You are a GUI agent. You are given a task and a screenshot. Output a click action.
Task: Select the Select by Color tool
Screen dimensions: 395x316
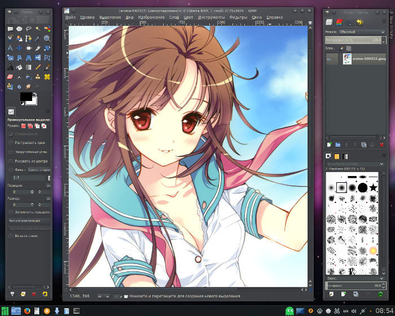[x=47, y=29]
